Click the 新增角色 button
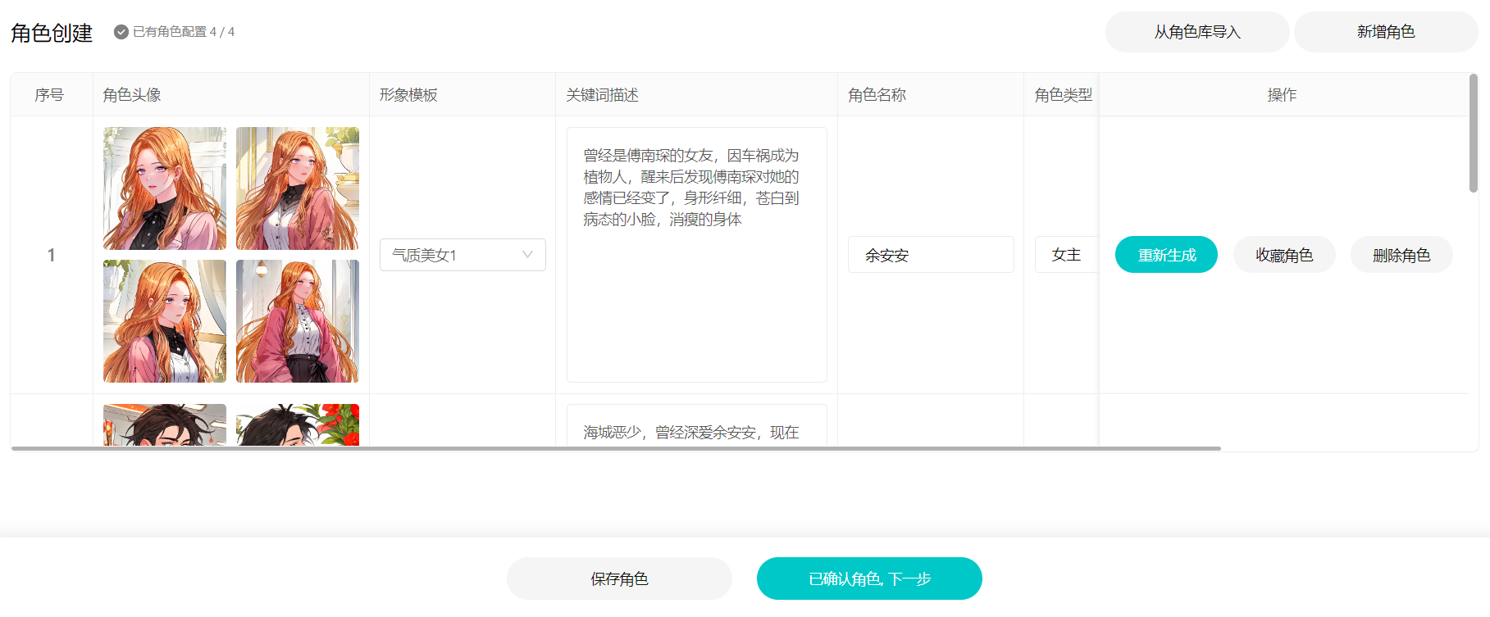Screen dimensions: 1490x617 (x=1386, y=32)
